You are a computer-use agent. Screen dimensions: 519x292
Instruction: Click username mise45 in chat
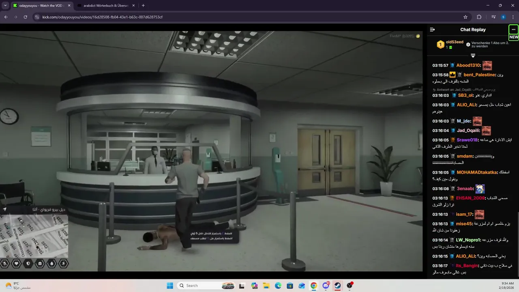pyautogui.click(x=464, y=224)
